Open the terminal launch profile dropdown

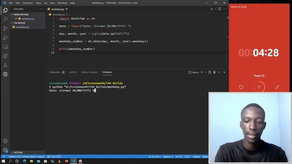[205, 72]
